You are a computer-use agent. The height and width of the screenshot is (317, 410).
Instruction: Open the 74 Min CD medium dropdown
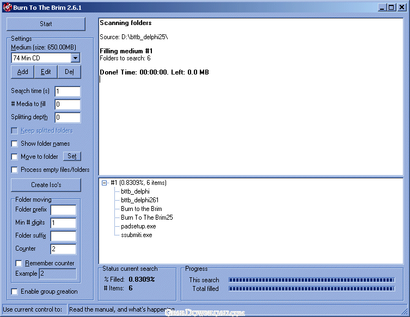pyautogui.click(x=75, y=58)
